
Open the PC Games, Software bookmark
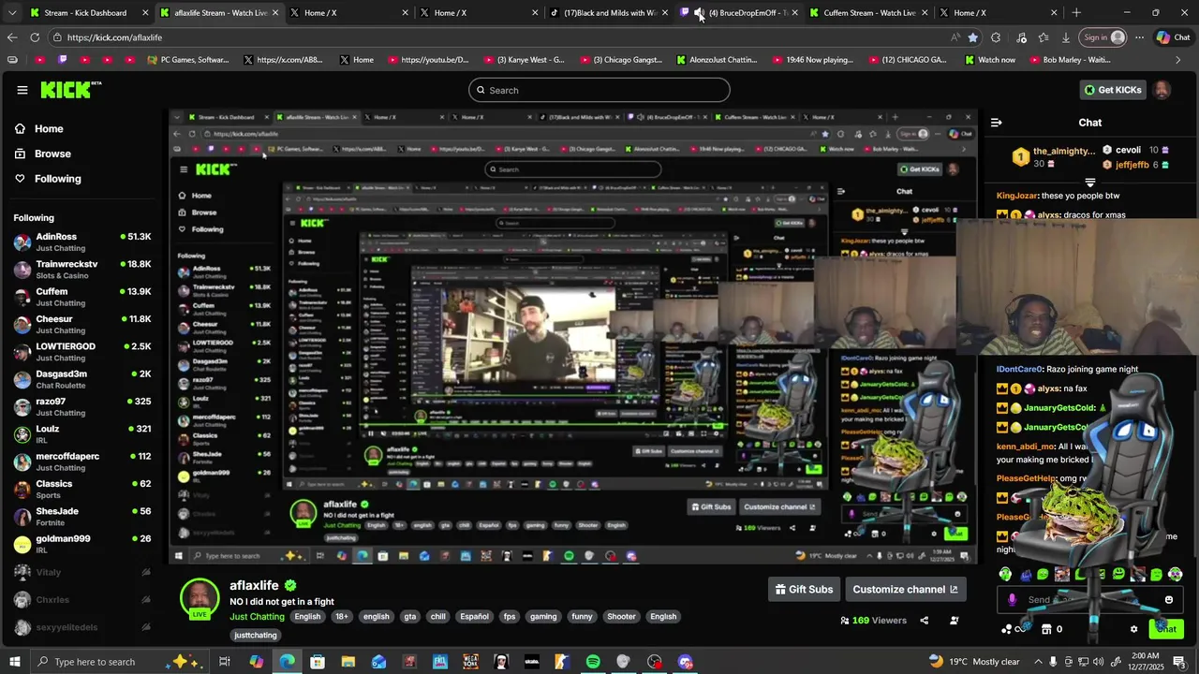(188, 60)
